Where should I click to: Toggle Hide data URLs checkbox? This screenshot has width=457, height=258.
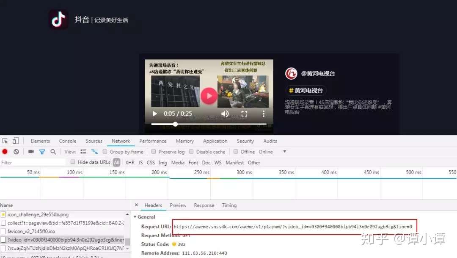click(x=72, y=162)
